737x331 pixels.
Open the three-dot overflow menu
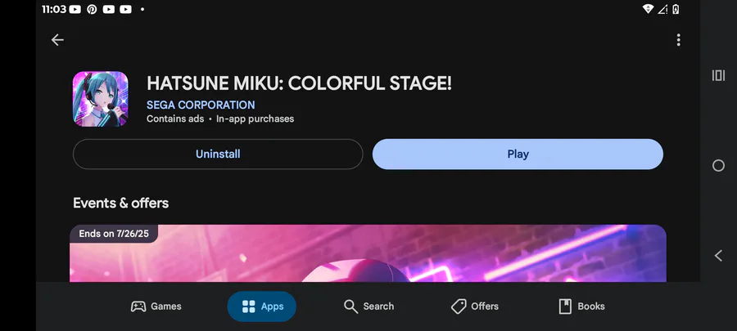(678, 39)
